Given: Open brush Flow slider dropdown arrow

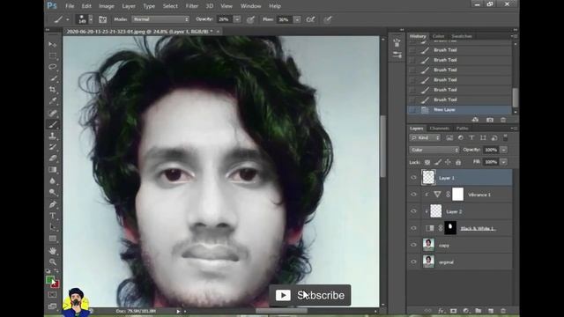Looking at the screenshot, I should tap(297, 19).
